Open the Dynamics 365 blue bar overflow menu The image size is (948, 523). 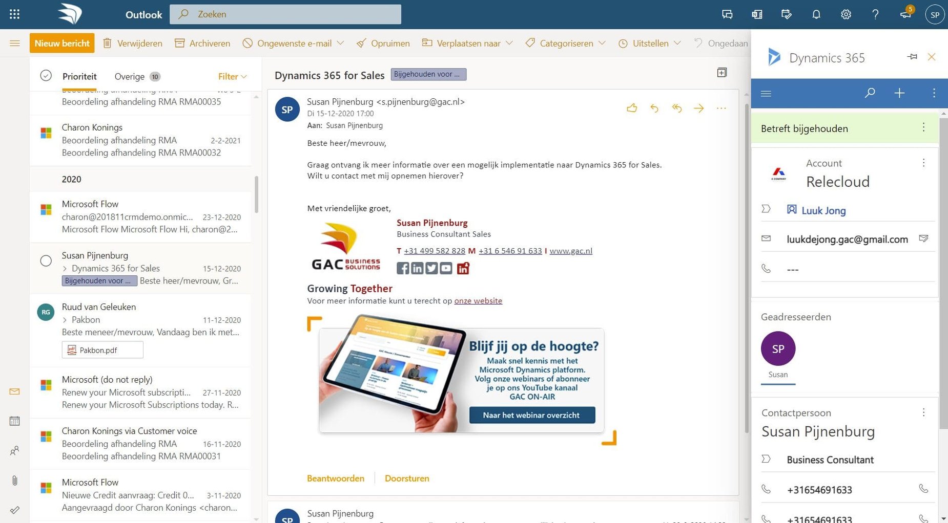tap(934, 93)
